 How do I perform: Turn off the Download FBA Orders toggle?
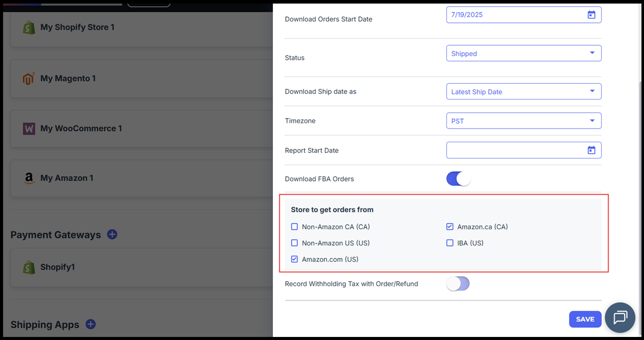click(x=458, y=179)
